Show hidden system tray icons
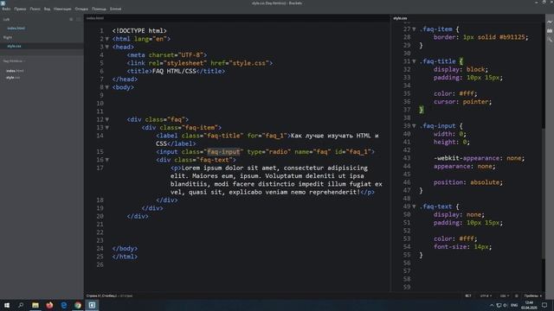This screenshot has height=311, width=554. tap(492, 305)
